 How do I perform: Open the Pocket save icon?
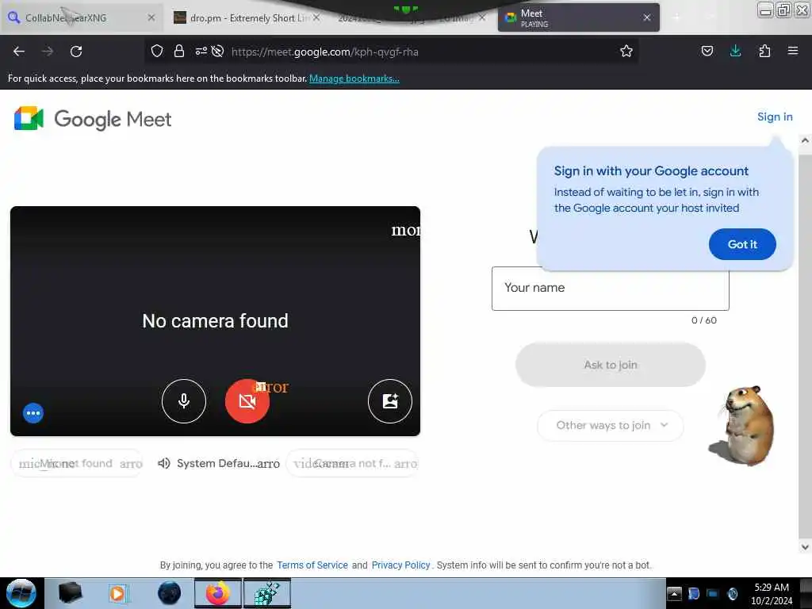click(707, 51)
